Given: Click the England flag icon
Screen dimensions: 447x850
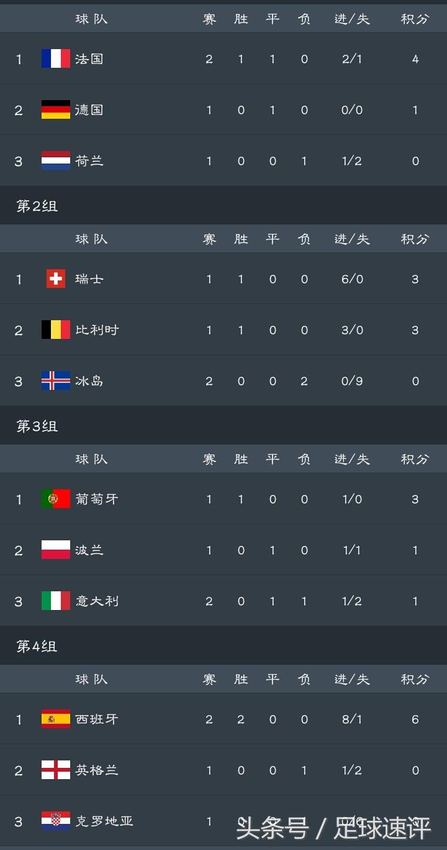Looking at the screenshot, I should tap(56, 770).
